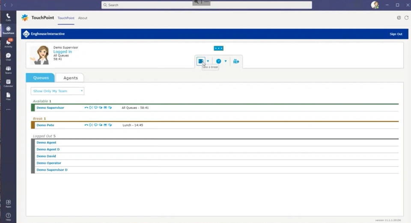Click the phone icon in Demo Pete row

pyautogui.click(x=86, y=125)
